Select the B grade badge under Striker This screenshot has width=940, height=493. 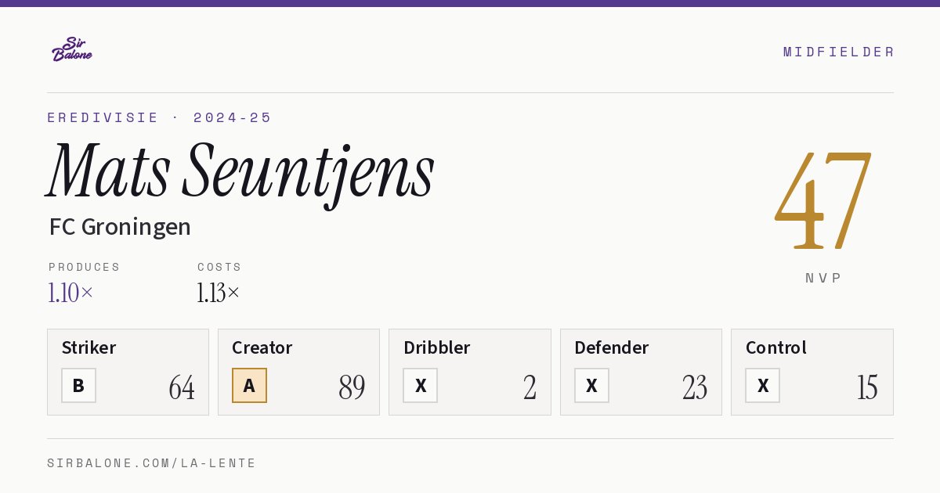pyautogui.click(x=78, y=386)
